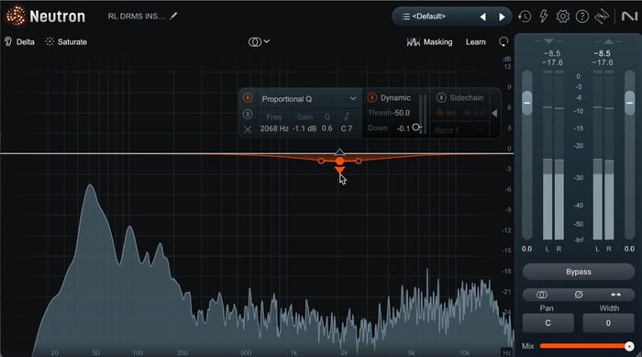Toggle the Dynamic mode power button
642x357 pixels.
tap(371, 97)
